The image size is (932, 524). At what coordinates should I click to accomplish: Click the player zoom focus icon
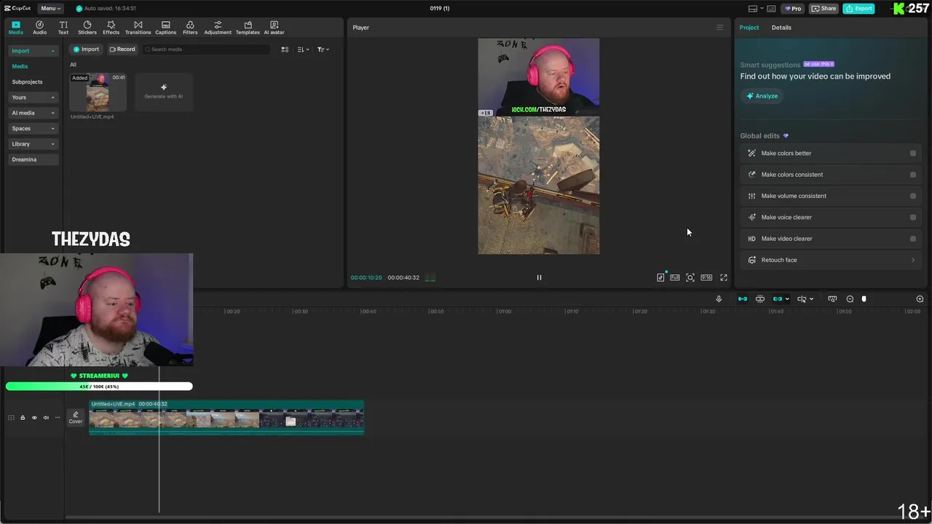690,277
